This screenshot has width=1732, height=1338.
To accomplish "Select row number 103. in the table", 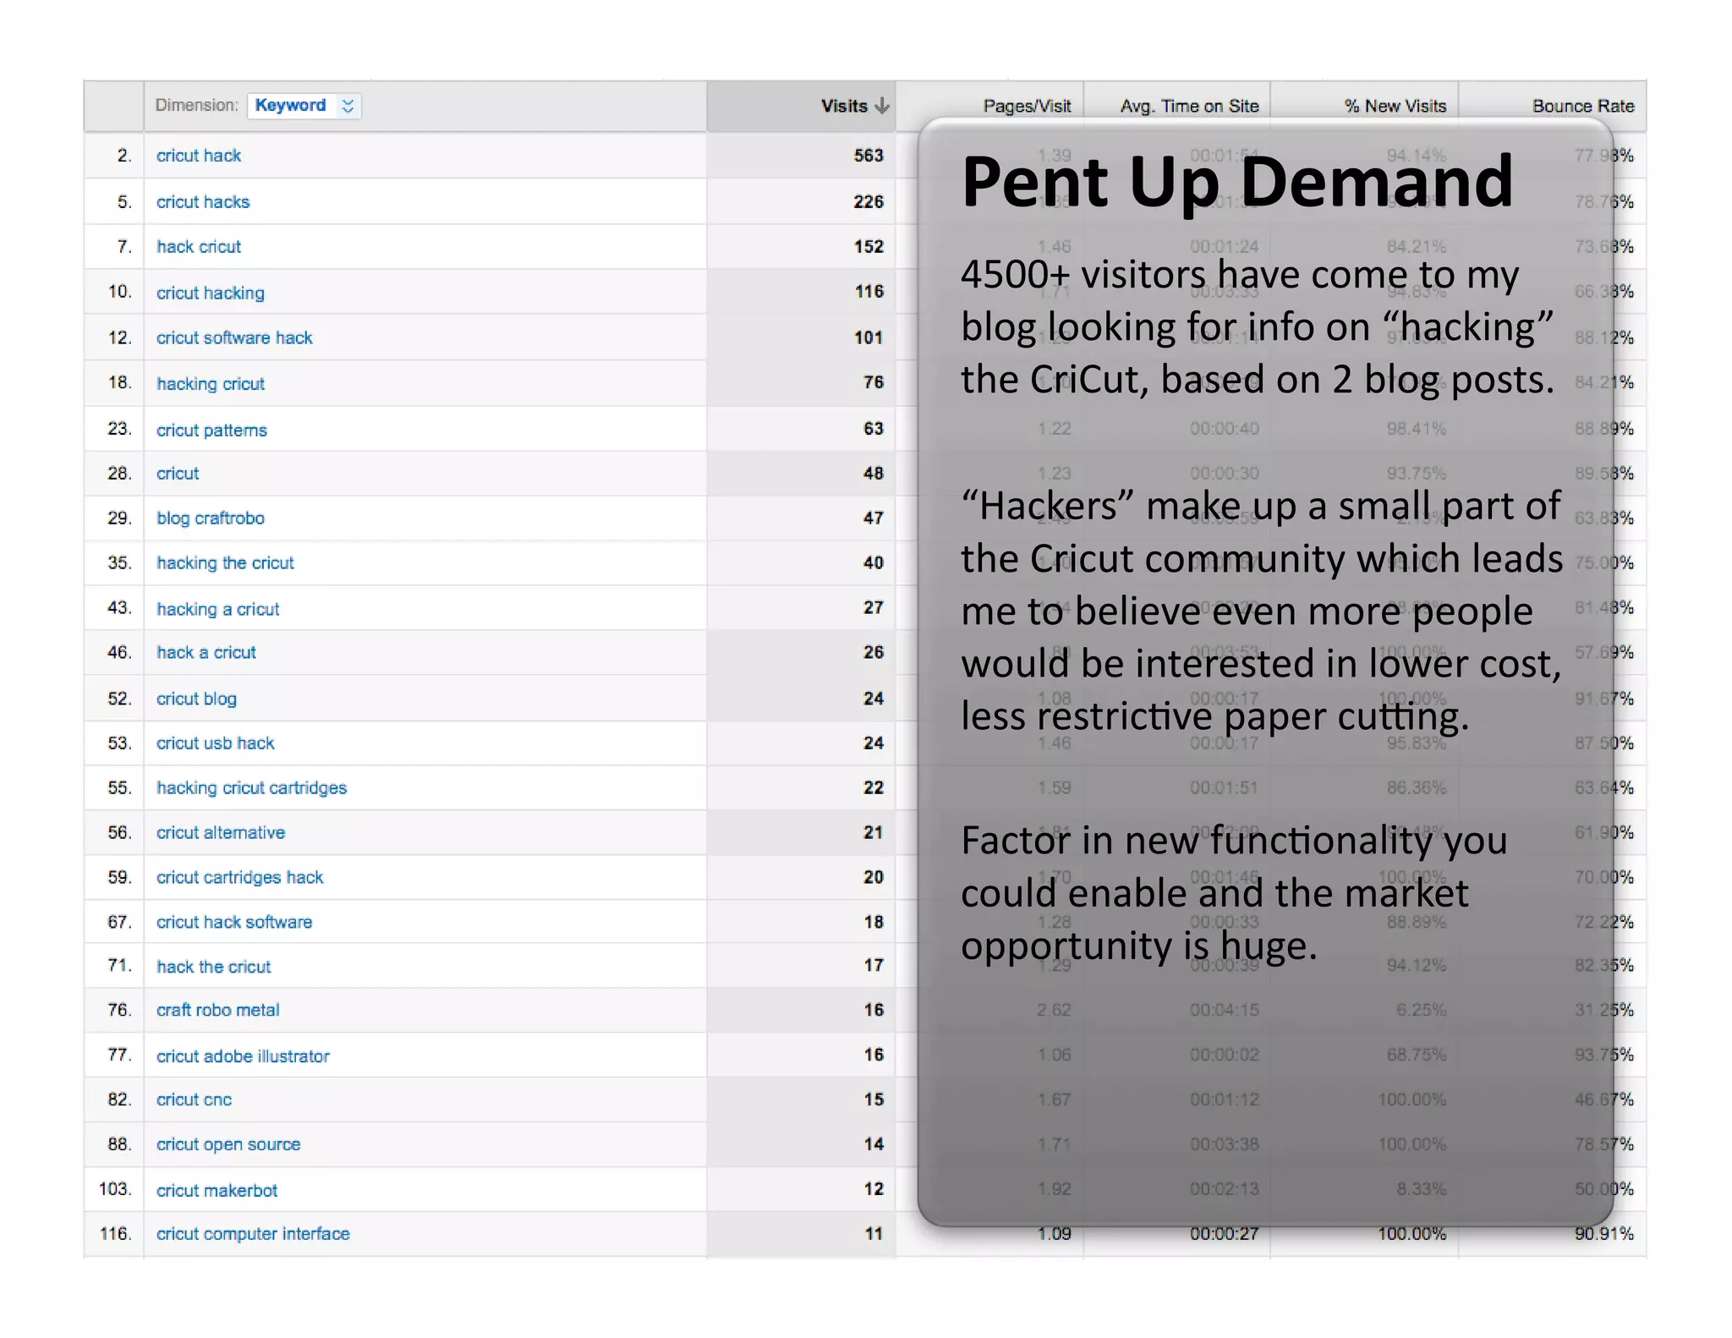I will point(116,1189).
